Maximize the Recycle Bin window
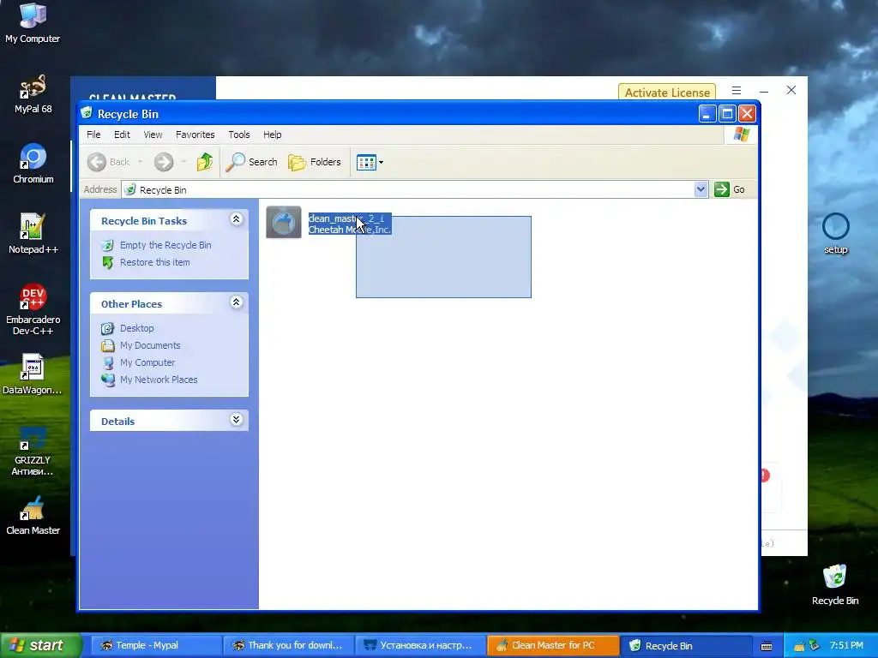 (x=727, y=114)
